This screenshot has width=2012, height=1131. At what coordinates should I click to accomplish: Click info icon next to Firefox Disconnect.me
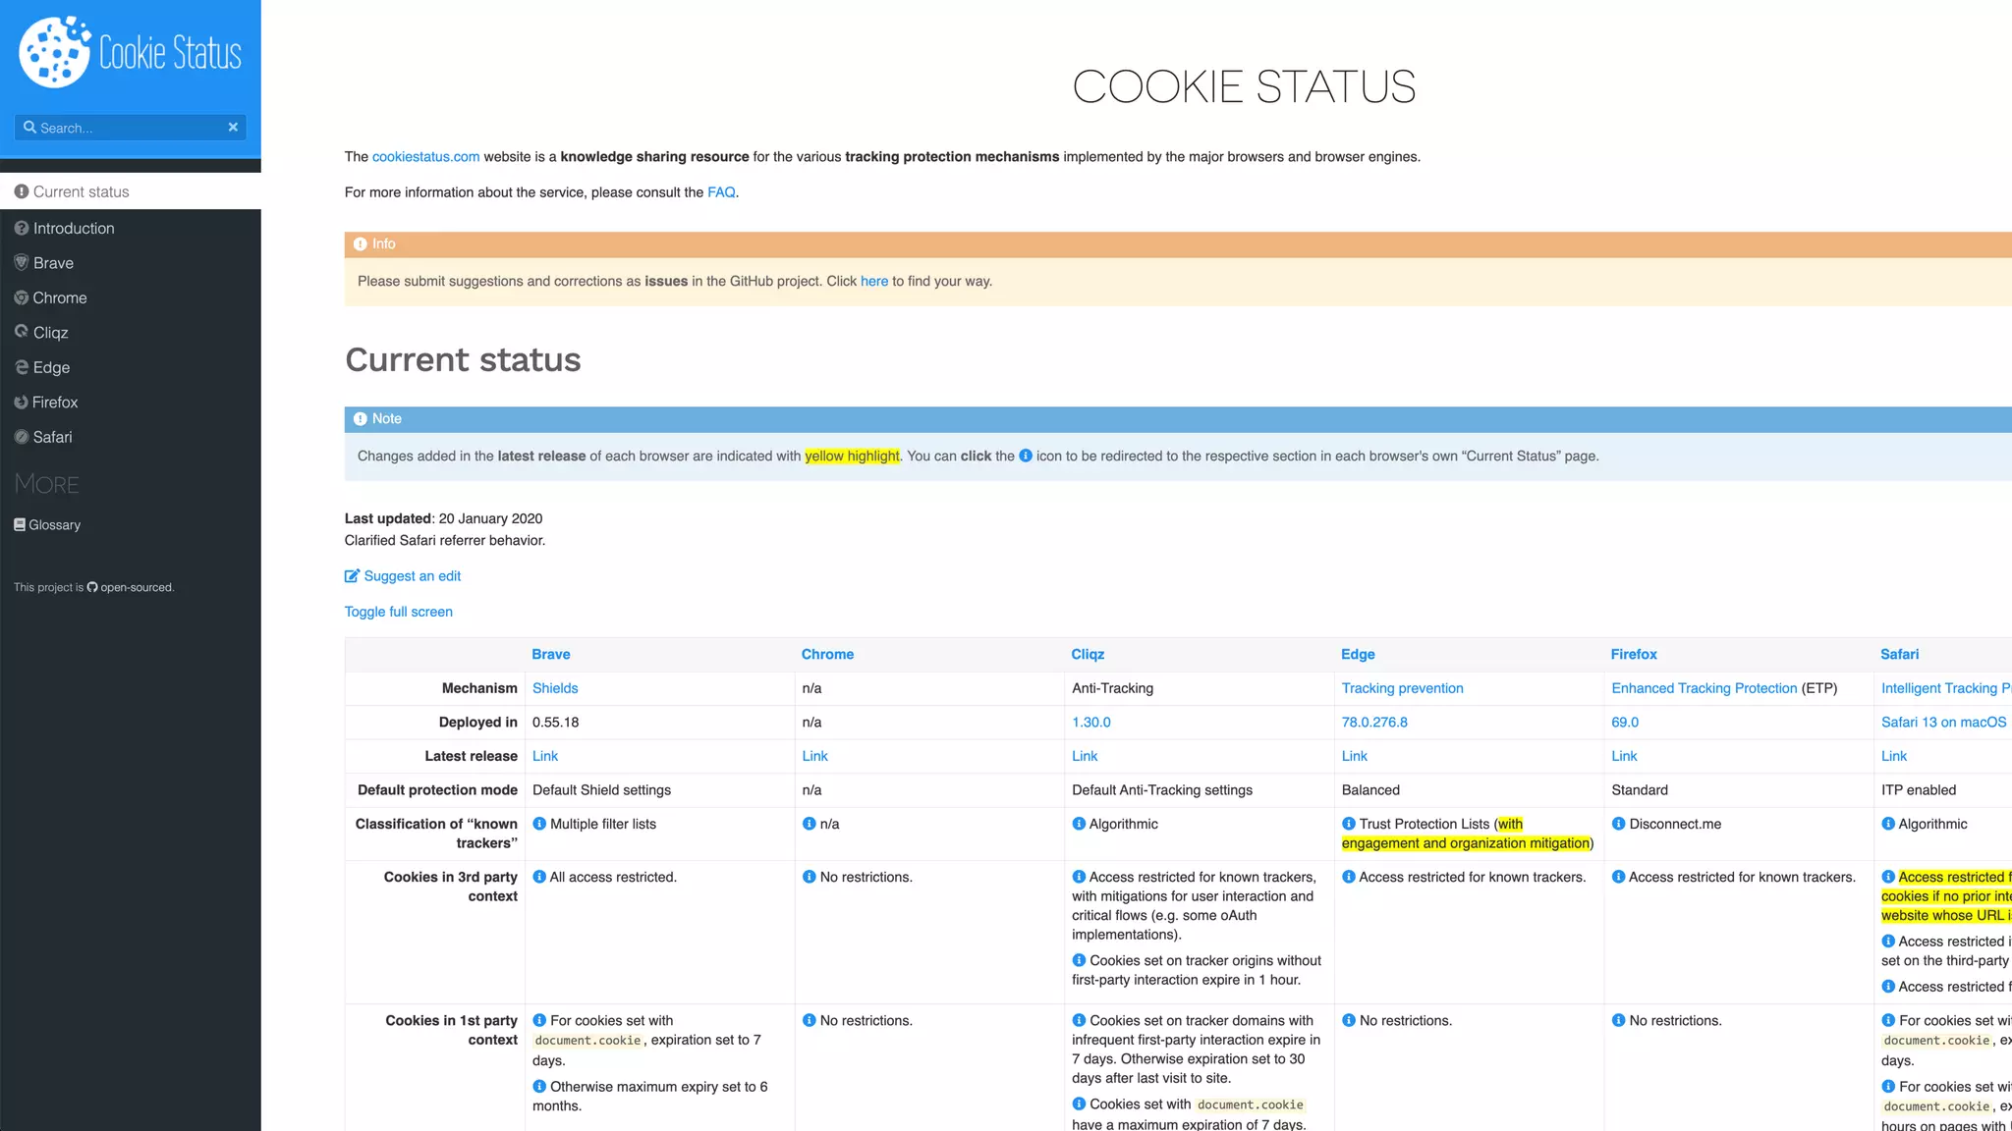pos(1618,824)
